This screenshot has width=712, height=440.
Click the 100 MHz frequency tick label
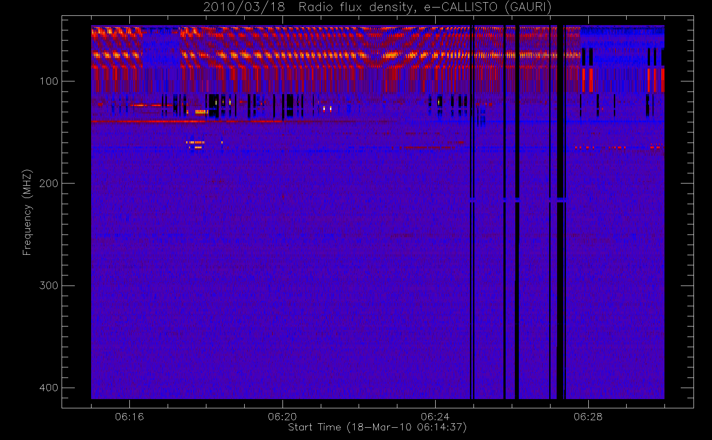(49, 81)
